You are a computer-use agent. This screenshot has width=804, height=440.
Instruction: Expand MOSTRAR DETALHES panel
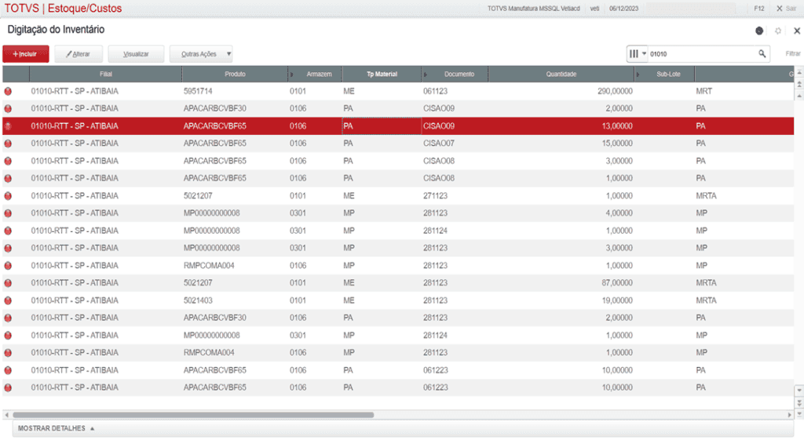click(x=56, y=428)
